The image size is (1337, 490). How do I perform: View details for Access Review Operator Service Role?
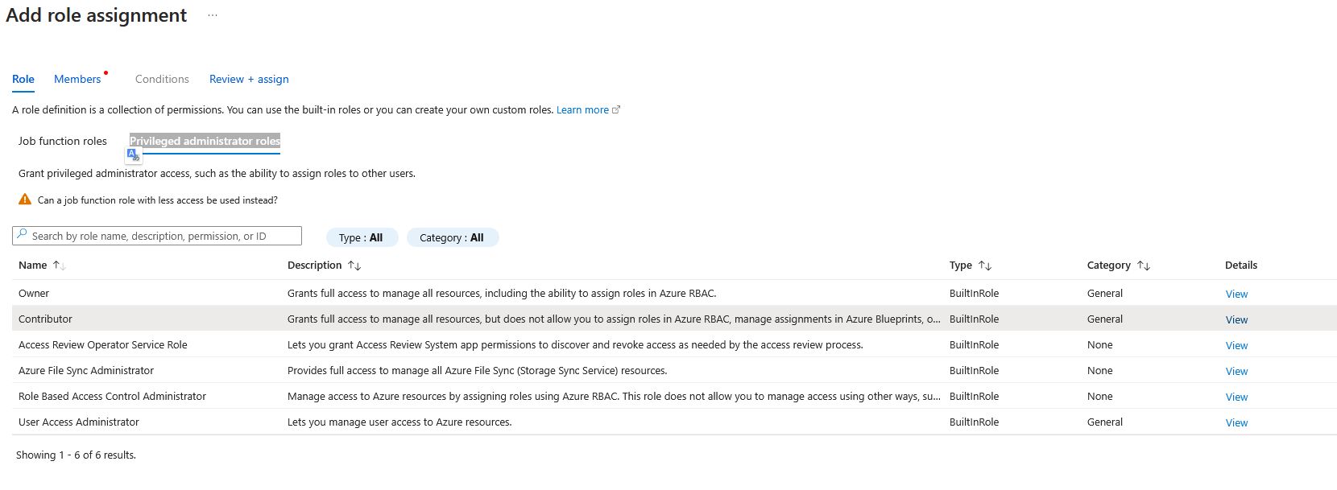tap(1236, 345)
